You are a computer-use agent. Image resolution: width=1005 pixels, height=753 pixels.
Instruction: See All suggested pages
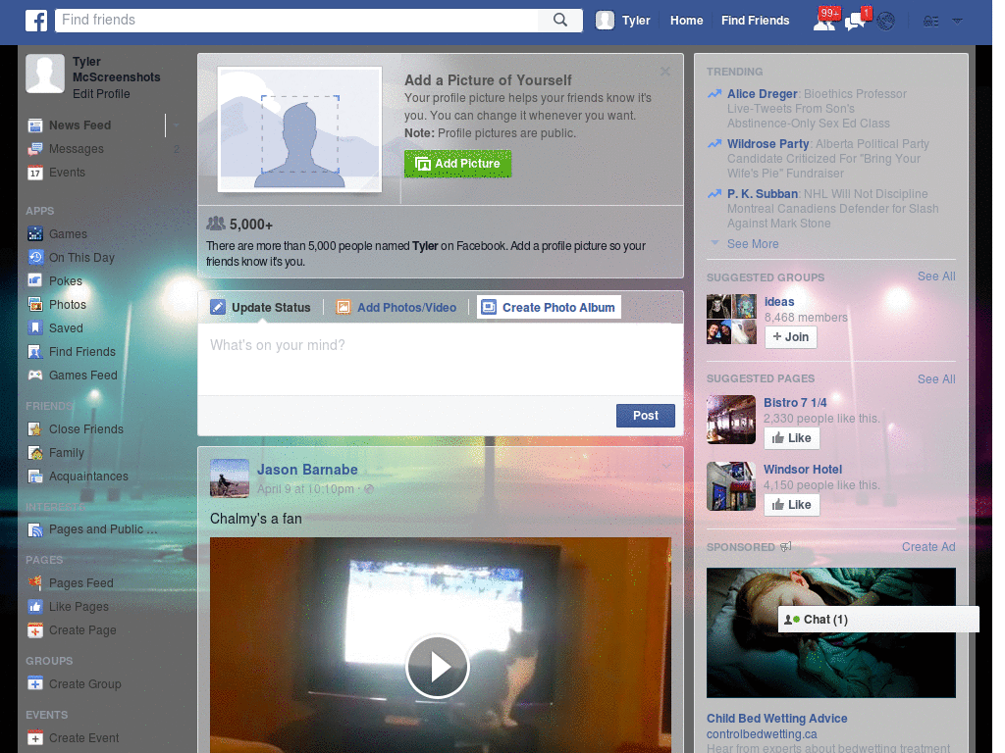[x=935, y=379]
